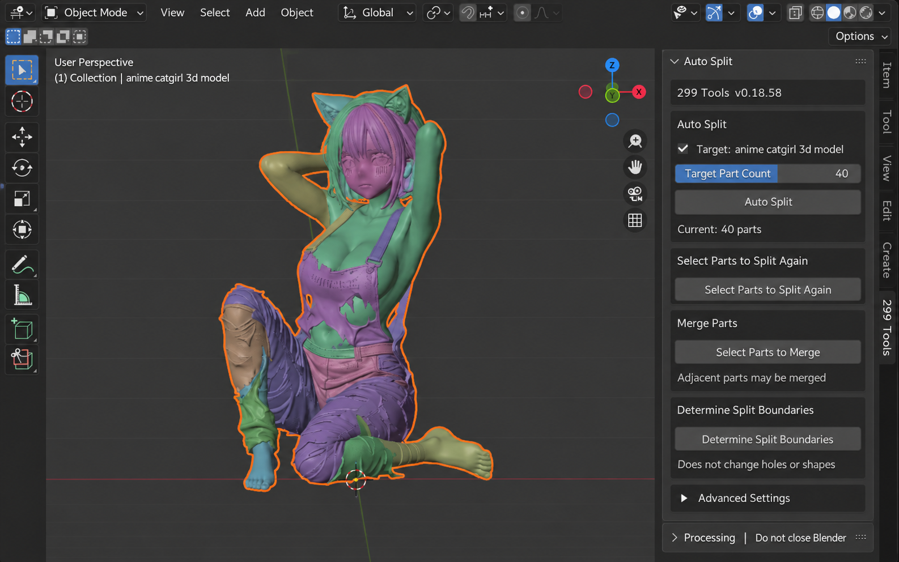Select the Cursor tool

point(22,101)
